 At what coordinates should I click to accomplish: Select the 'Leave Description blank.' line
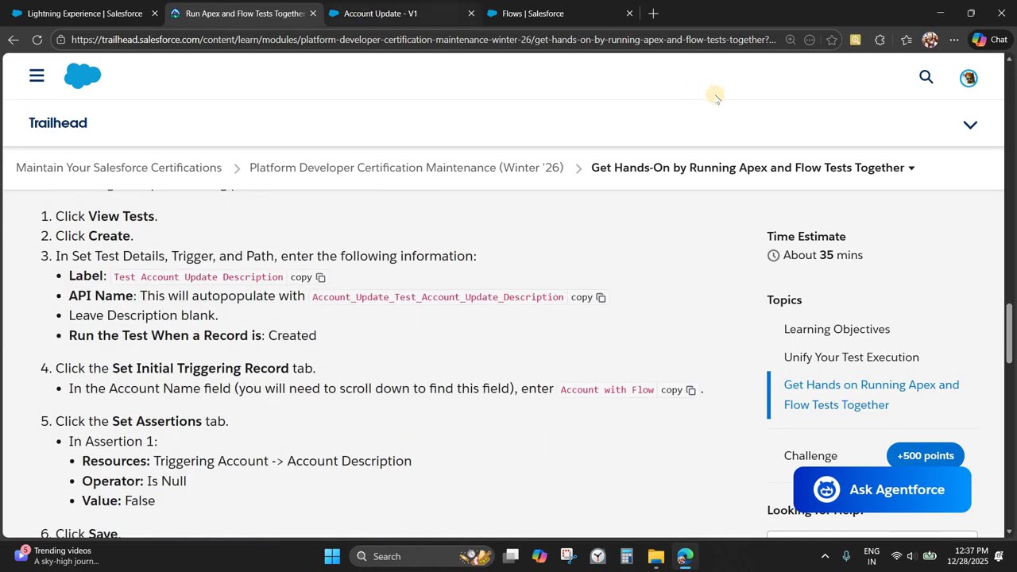[143, 316]
